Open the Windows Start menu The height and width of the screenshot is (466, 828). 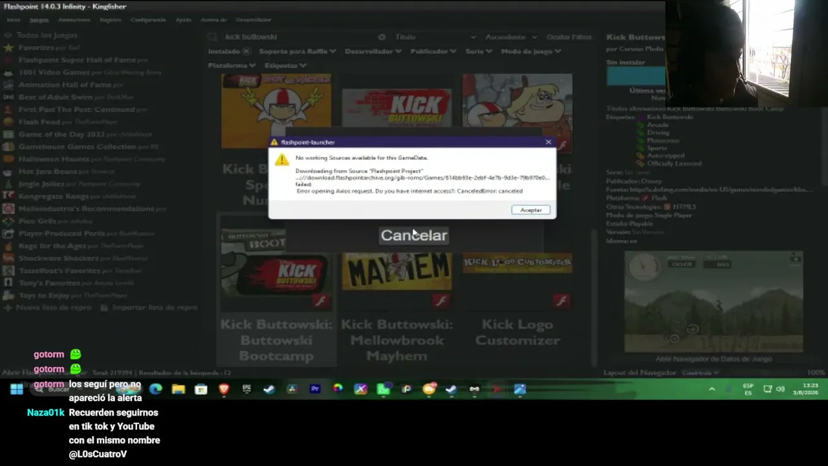tap(17, 389)
